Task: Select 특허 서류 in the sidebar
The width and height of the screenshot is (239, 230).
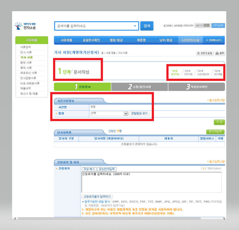Action: tap(26, 68)
